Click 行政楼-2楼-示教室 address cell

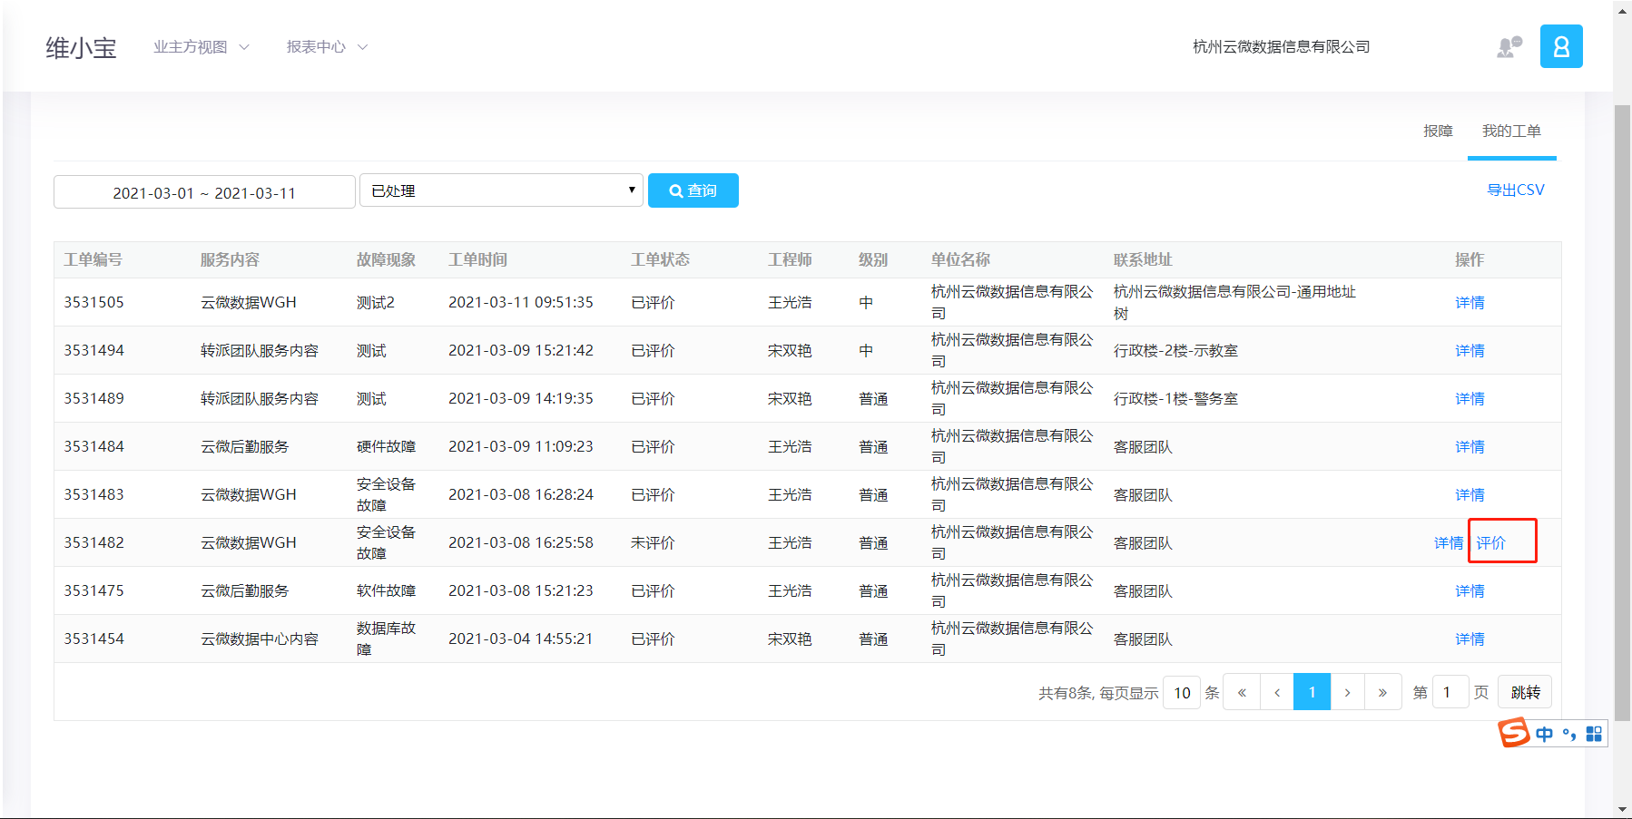[x=1175, y=350]
